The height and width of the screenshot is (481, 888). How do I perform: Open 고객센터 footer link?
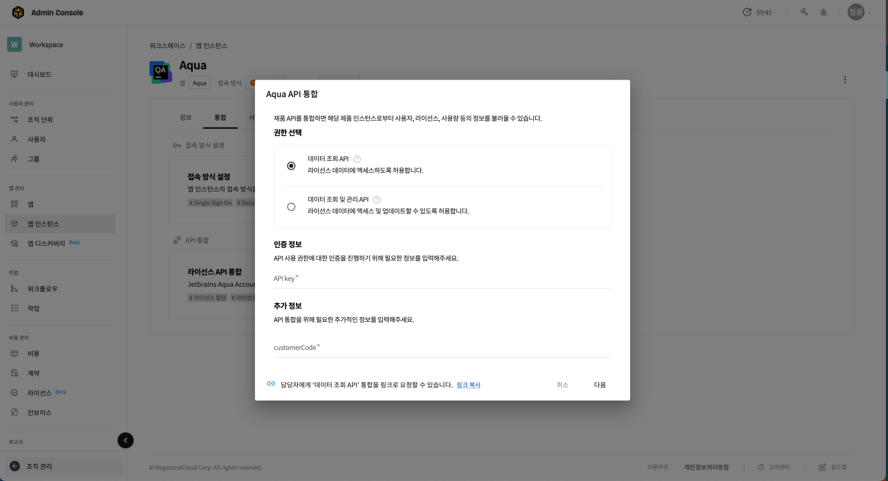coord(774,467)
